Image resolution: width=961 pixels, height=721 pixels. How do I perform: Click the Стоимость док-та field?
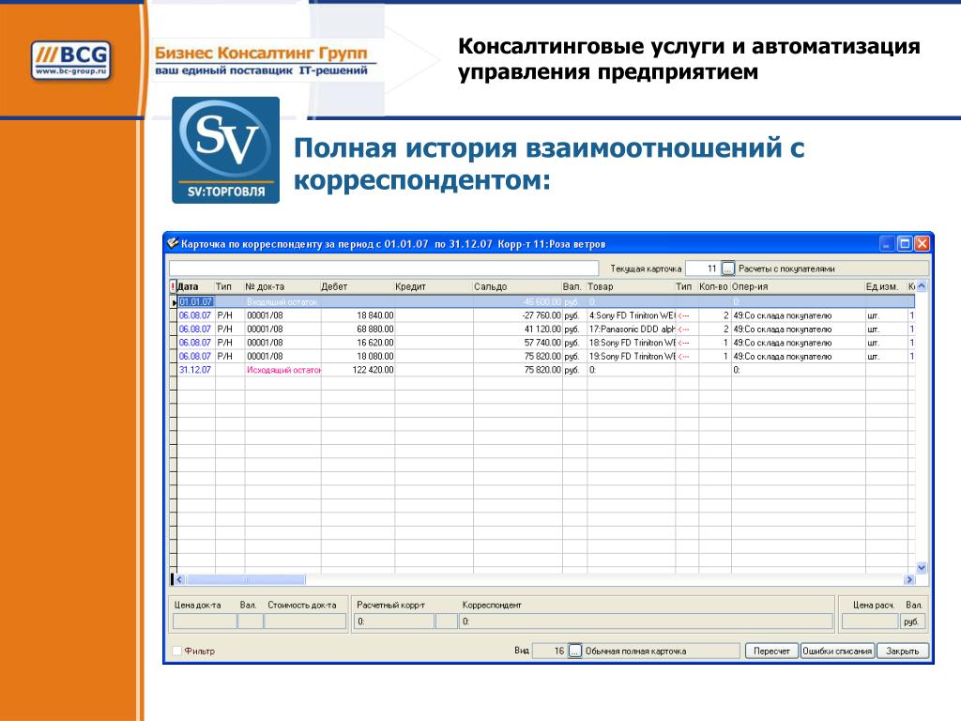point(305,621)
